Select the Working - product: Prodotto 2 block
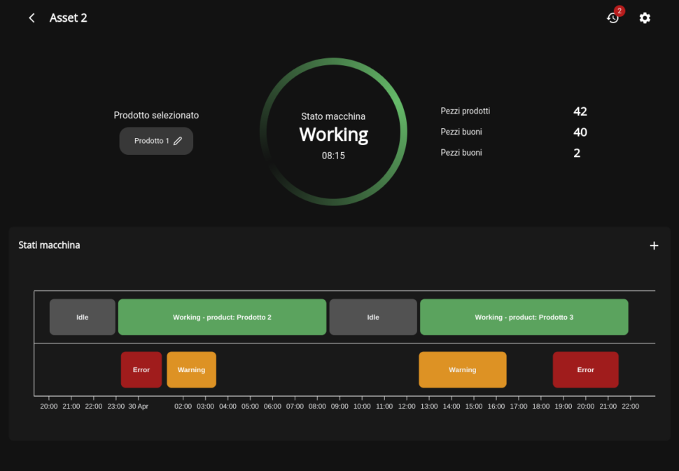This screenshot has width=679, height=471. click(222, 317)
